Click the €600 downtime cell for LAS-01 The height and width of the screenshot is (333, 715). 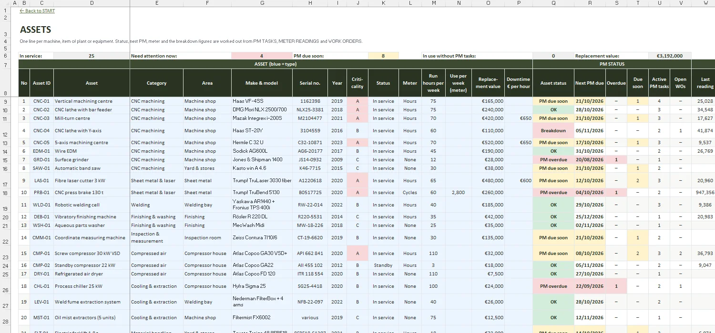pyautogui.click(x=519, y=181)
